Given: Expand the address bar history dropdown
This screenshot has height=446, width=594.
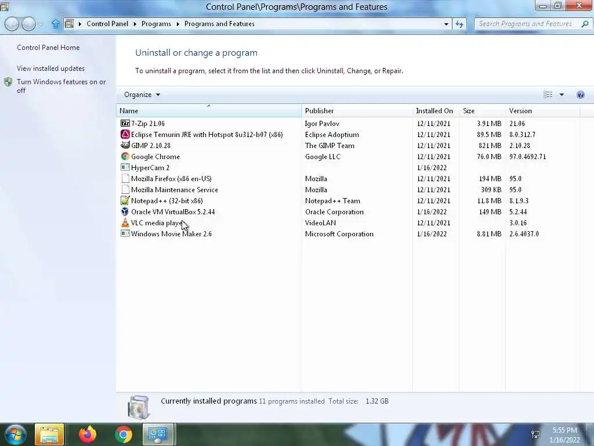Looking at the screenshot, I should (x=446, y=24).
